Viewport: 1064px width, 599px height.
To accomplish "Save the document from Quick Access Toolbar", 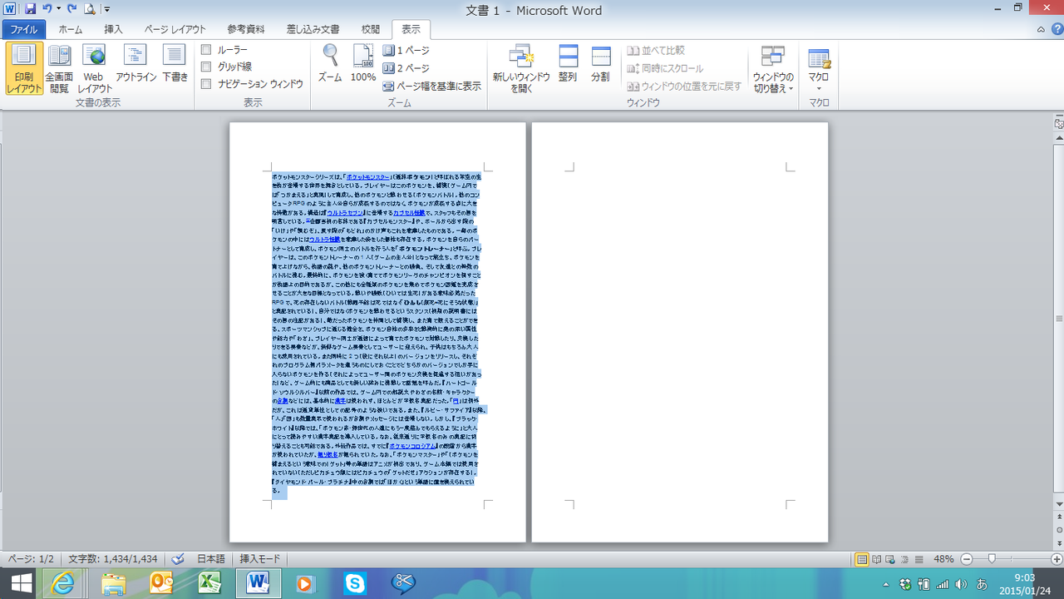I will pos(31,9).
